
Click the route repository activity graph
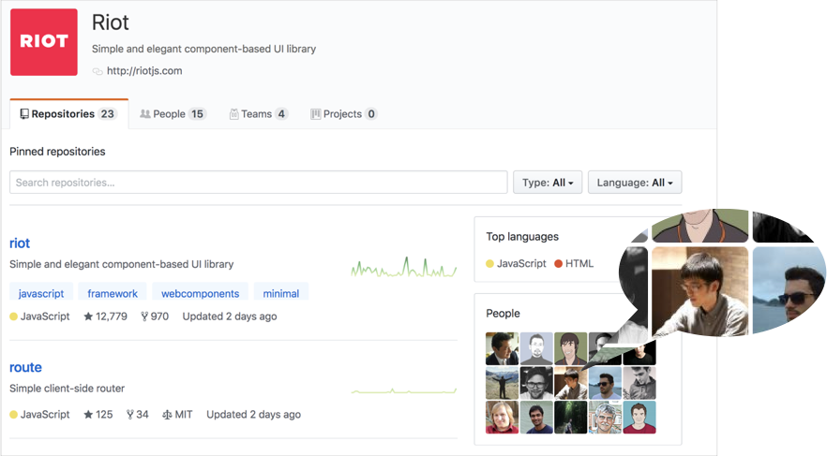(x=403, y=390)
